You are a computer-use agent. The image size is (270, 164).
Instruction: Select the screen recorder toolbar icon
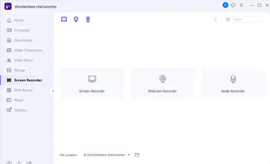(64, 19)
